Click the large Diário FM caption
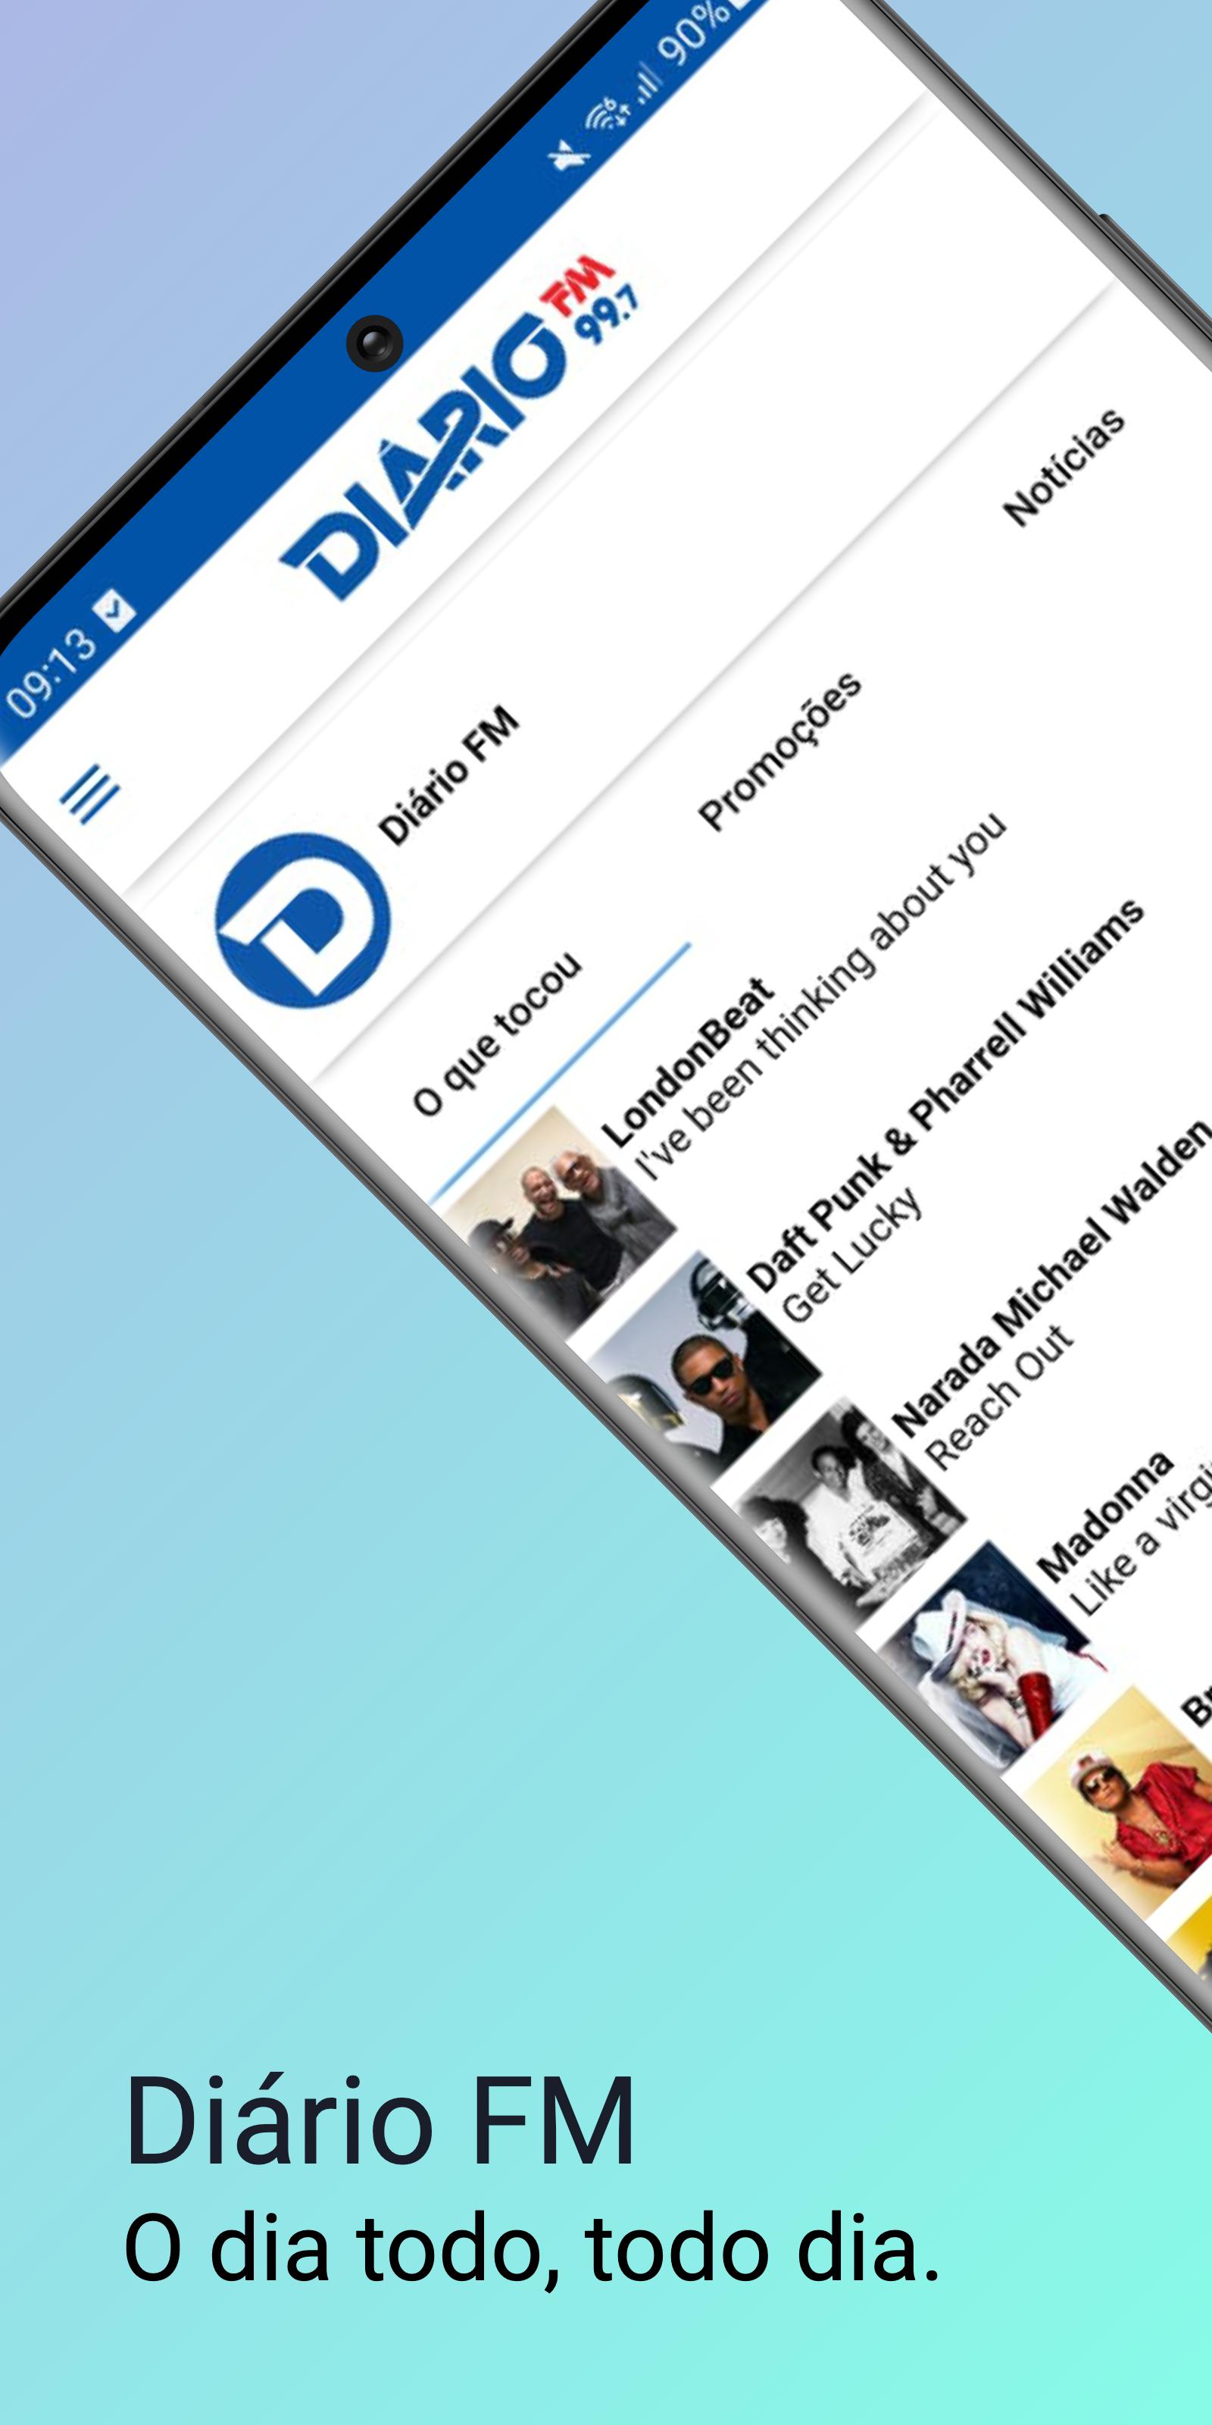This screenshot has width=1212, height=2425. (380, 2122)
